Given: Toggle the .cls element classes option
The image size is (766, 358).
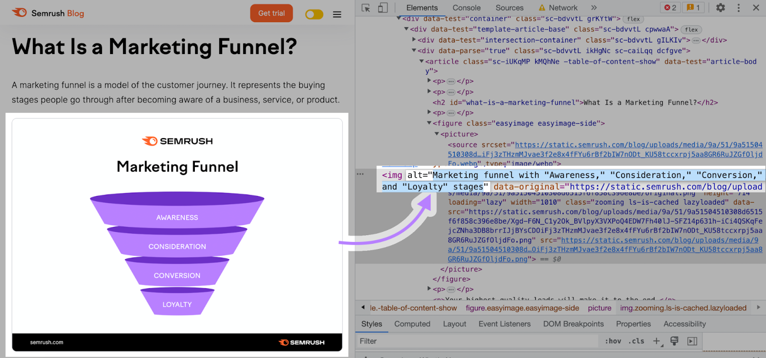Looking at the screenshot, I should (x=637, y=341).
